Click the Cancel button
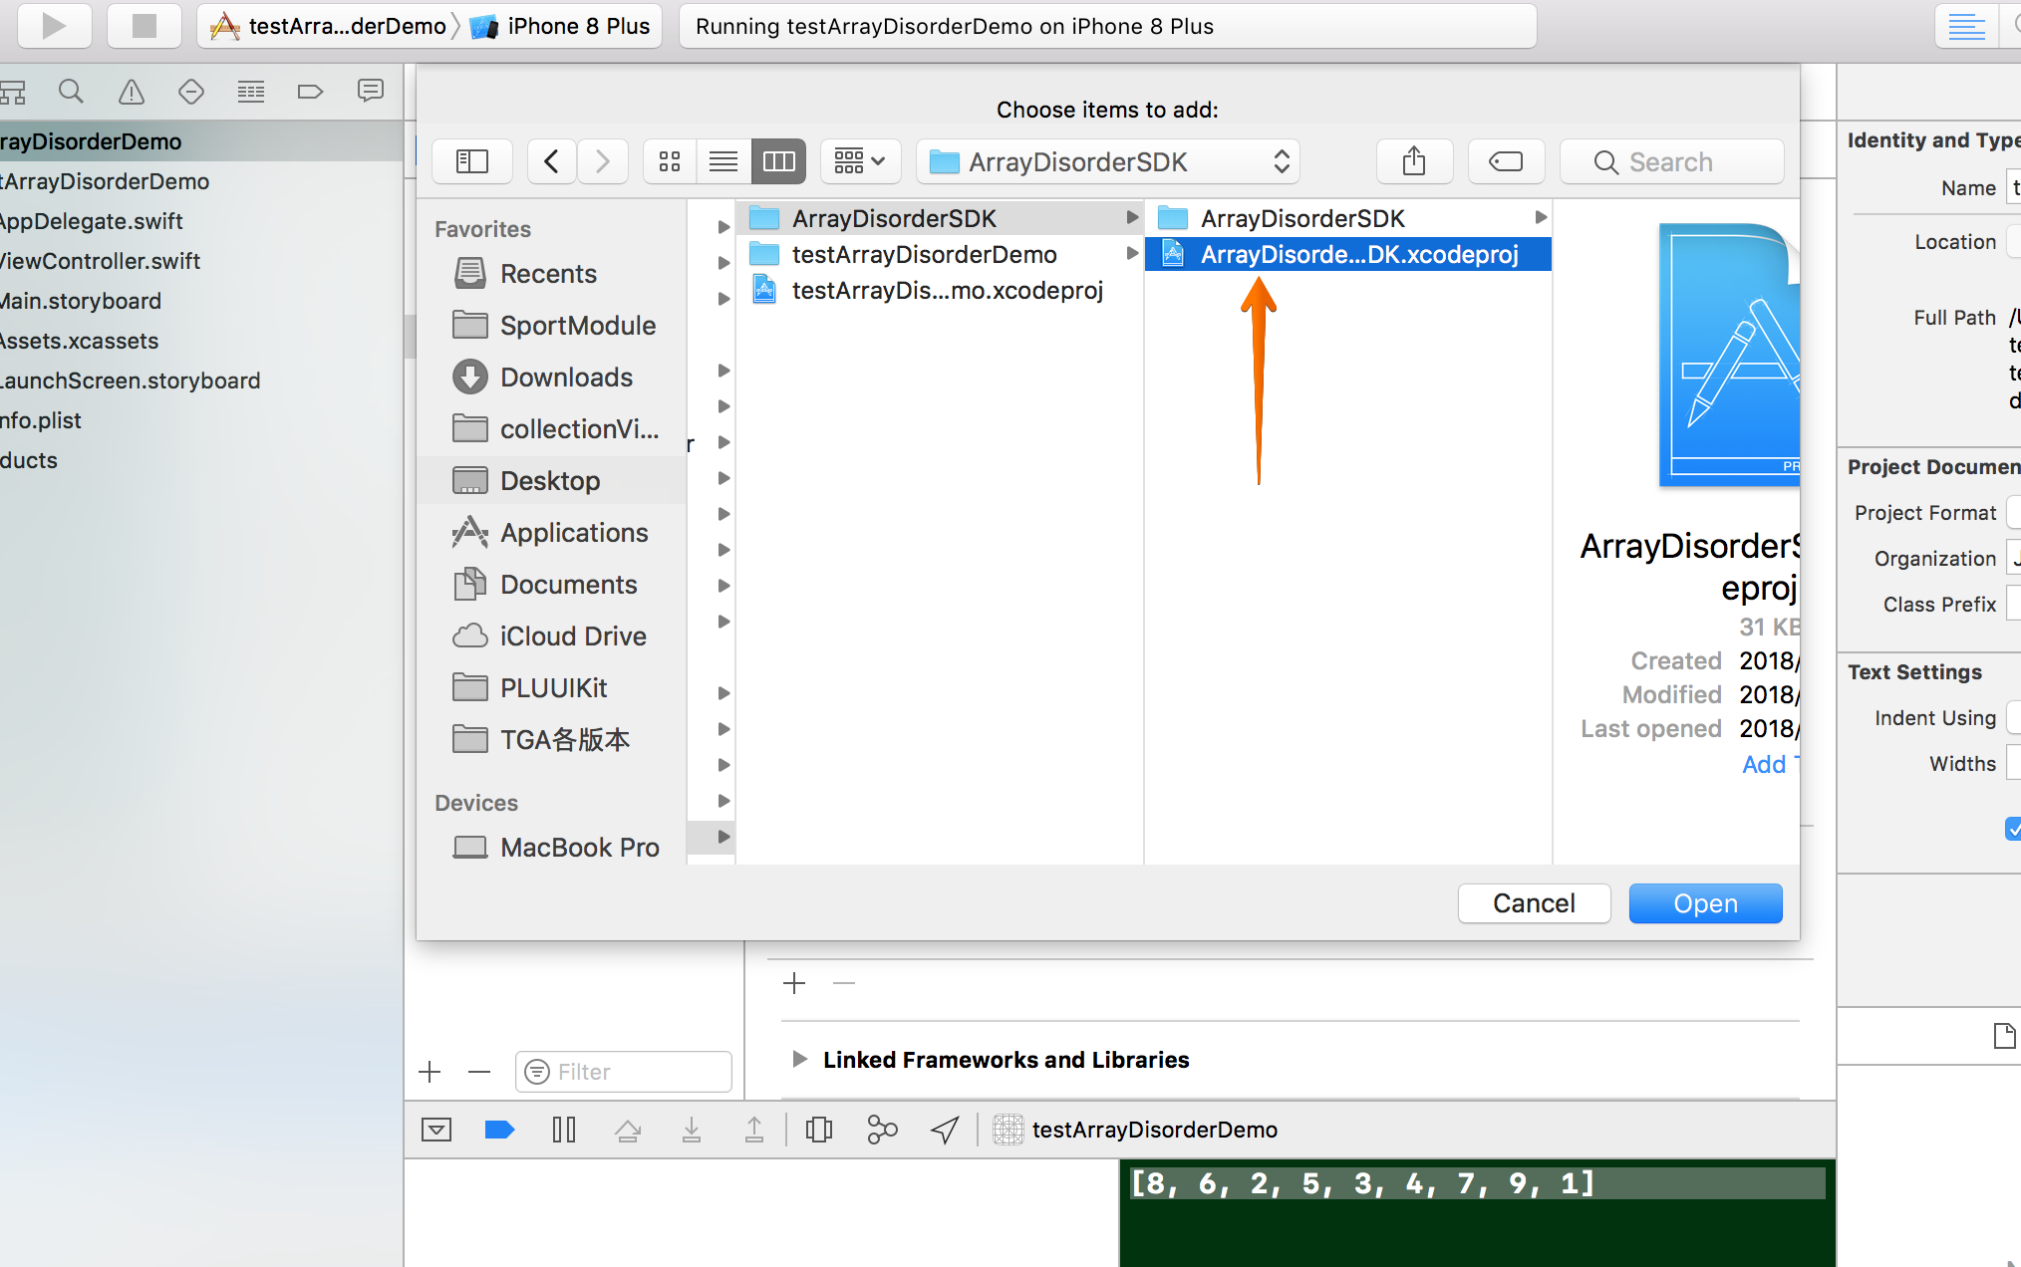Viewport: 2021px width, 1267px height. tap(1533, 903)
